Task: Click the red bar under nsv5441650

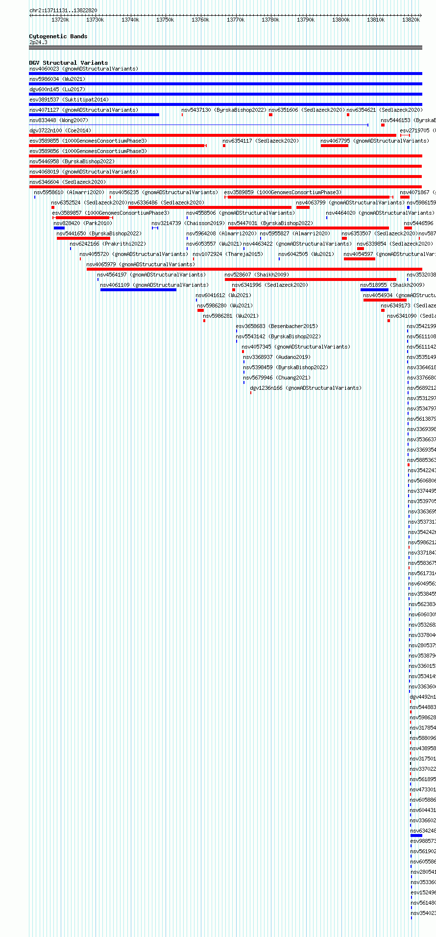Action: (83, 238)
